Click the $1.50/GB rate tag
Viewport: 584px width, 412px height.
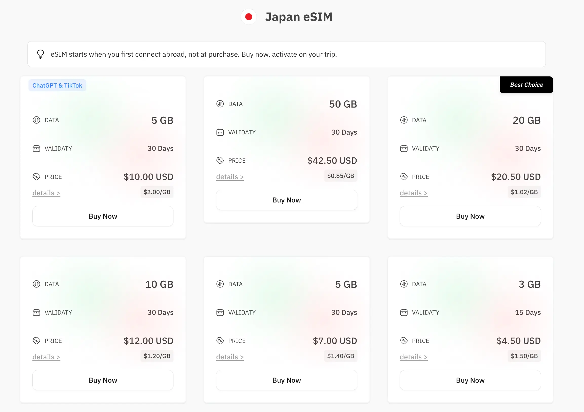pyautogui.click(x=524, y=356)
